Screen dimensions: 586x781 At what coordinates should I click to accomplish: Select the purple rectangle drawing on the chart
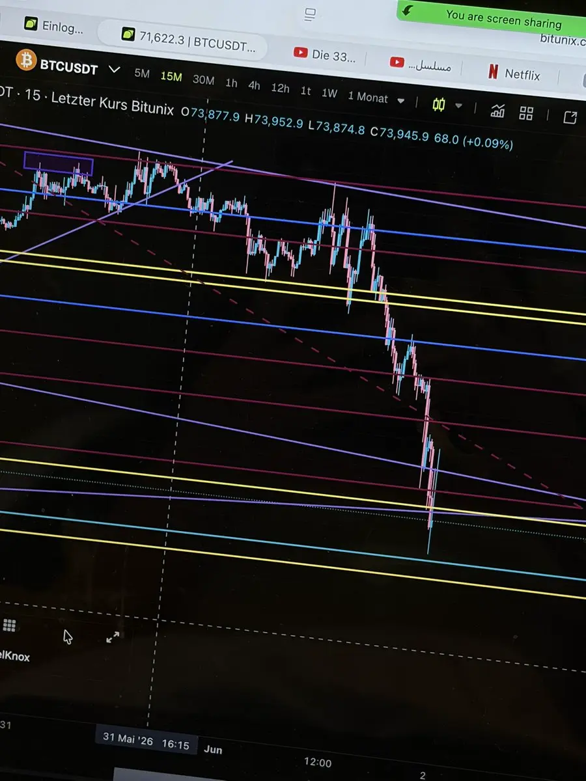pos(59,164)
